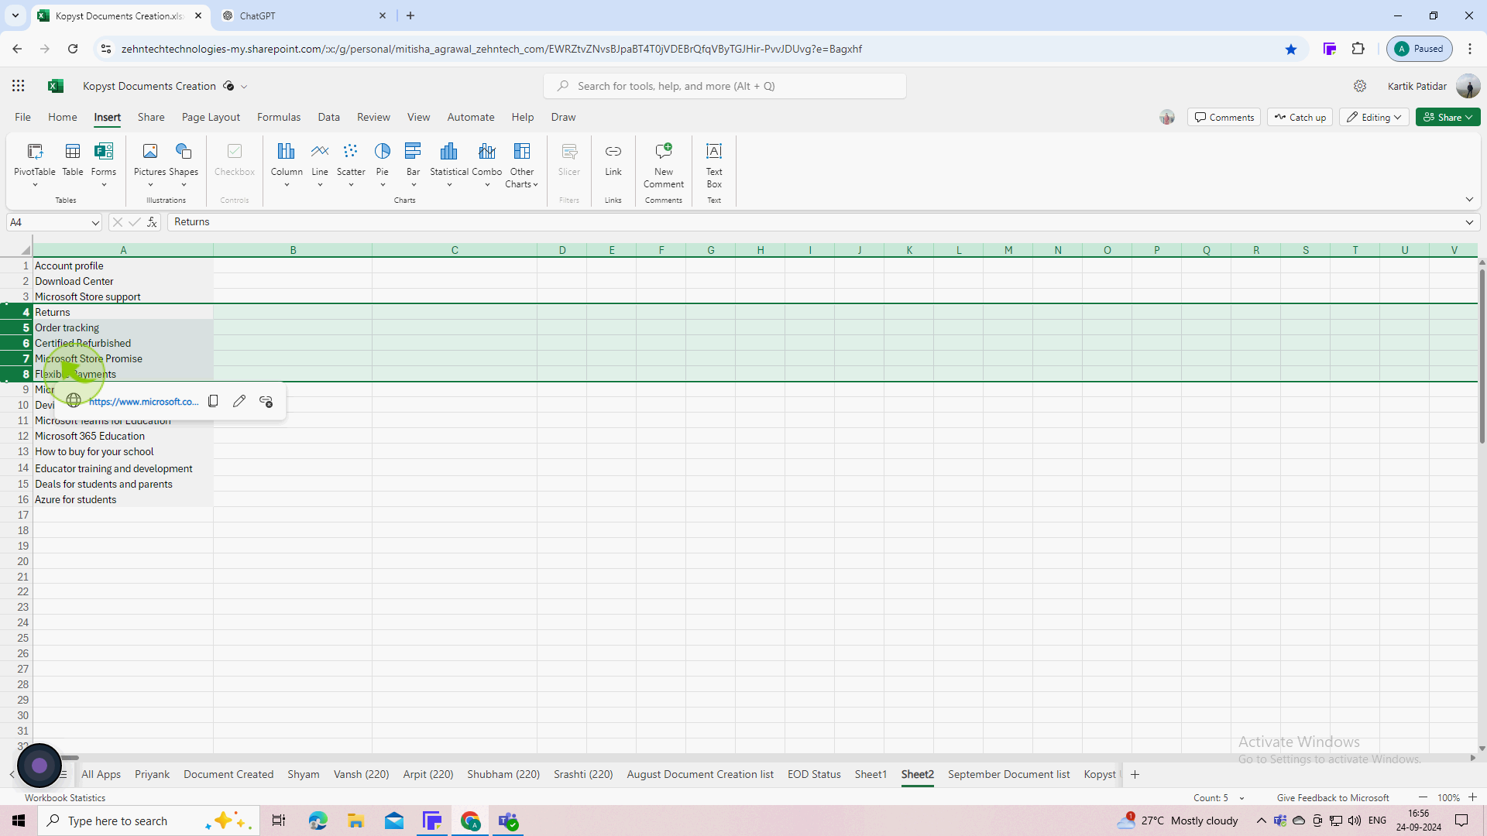Open the Name Box dropdown
The image size is (1487, 836).
point(95,223)
